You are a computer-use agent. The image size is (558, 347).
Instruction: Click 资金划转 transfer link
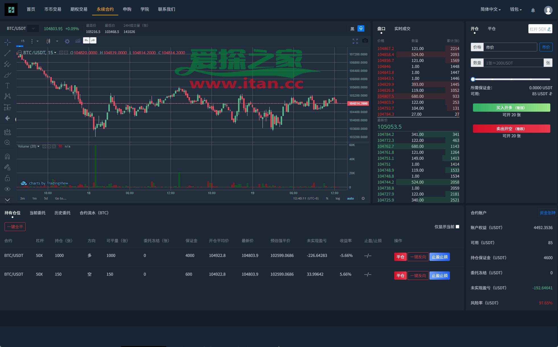[x=547, y=213]
